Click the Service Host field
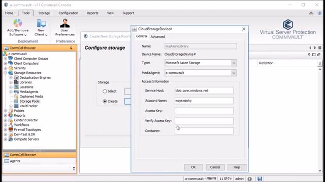The image size is (325, 182). click(x=204, y=90)
